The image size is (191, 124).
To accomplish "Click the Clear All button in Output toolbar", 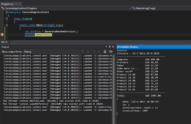I will pyautogui.click(x=105, y=51).
